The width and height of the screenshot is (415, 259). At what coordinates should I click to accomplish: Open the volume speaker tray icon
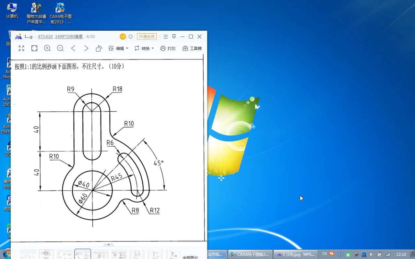(372, 254)
